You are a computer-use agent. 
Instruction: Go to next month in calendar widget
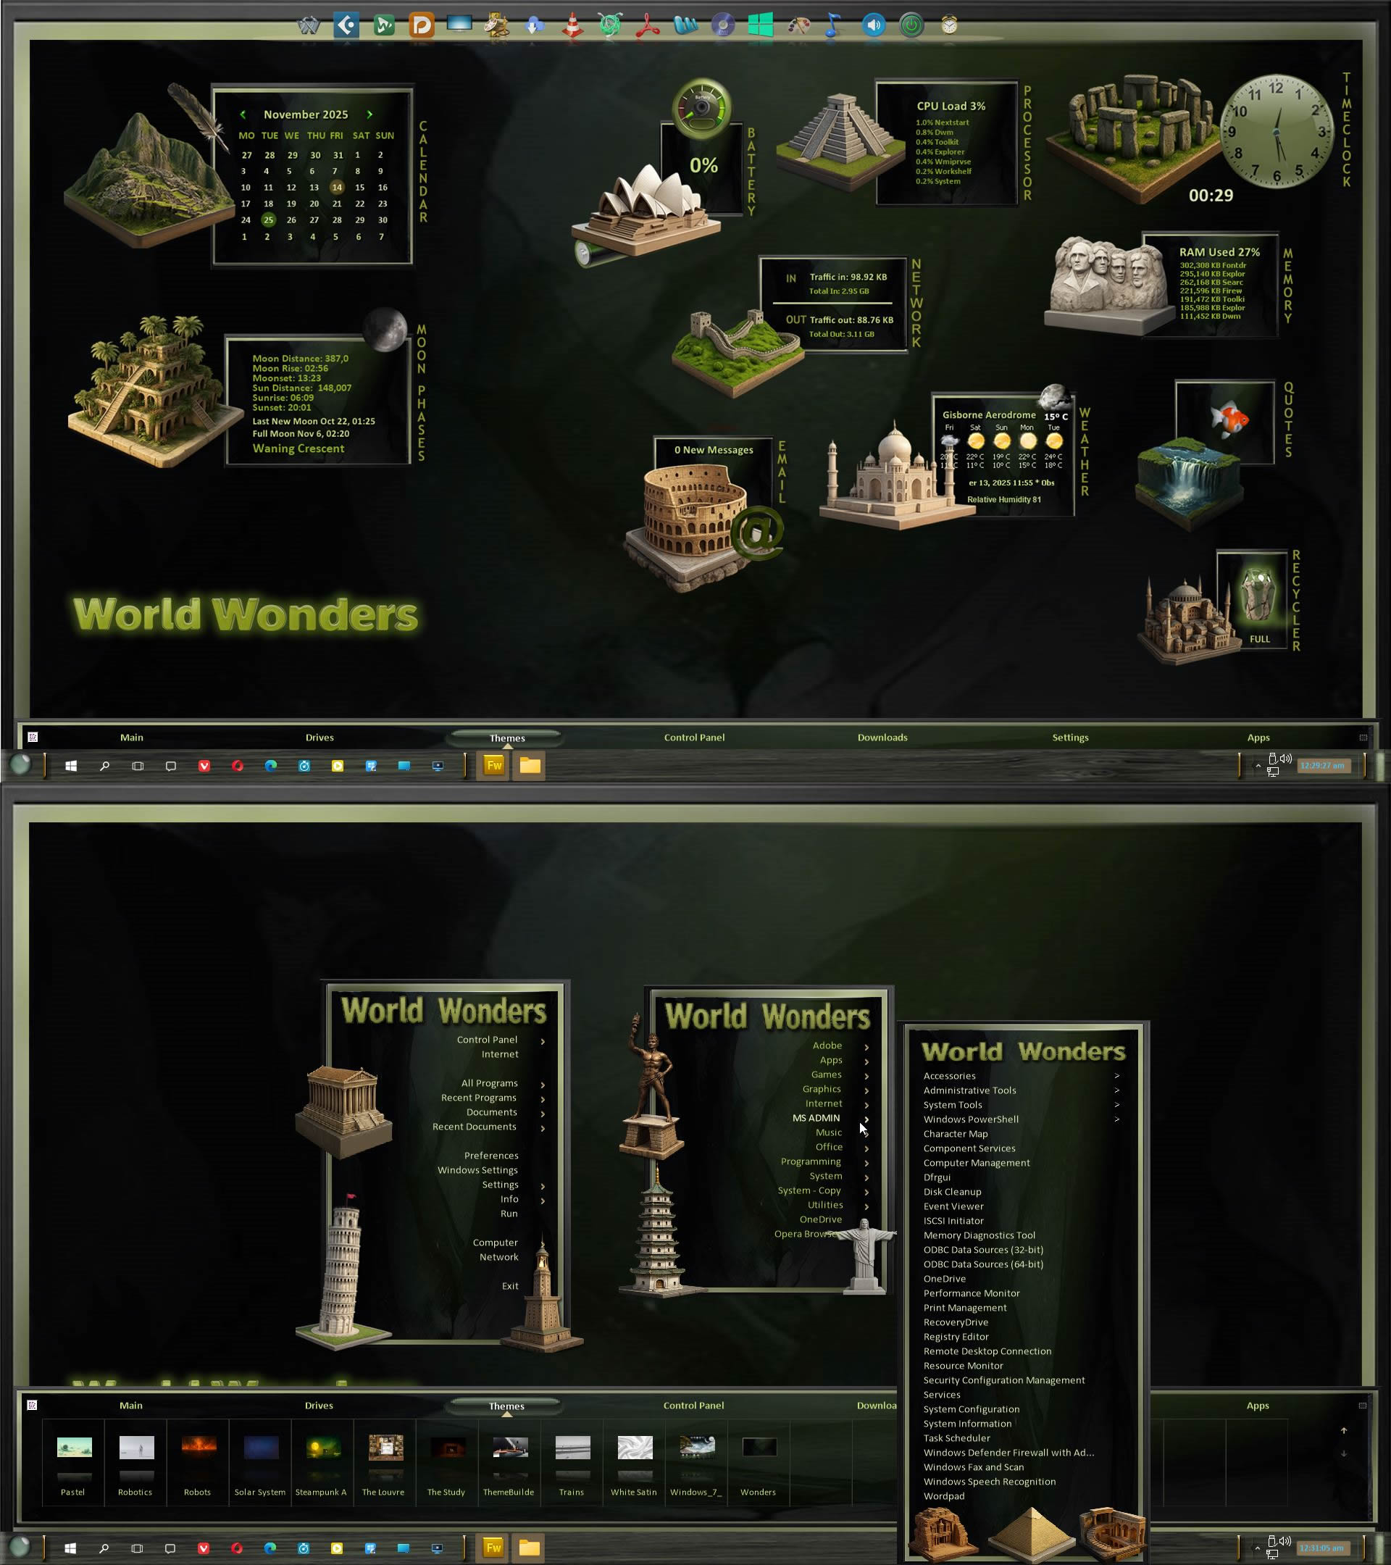pyautogui.click(x=369, y=114)
